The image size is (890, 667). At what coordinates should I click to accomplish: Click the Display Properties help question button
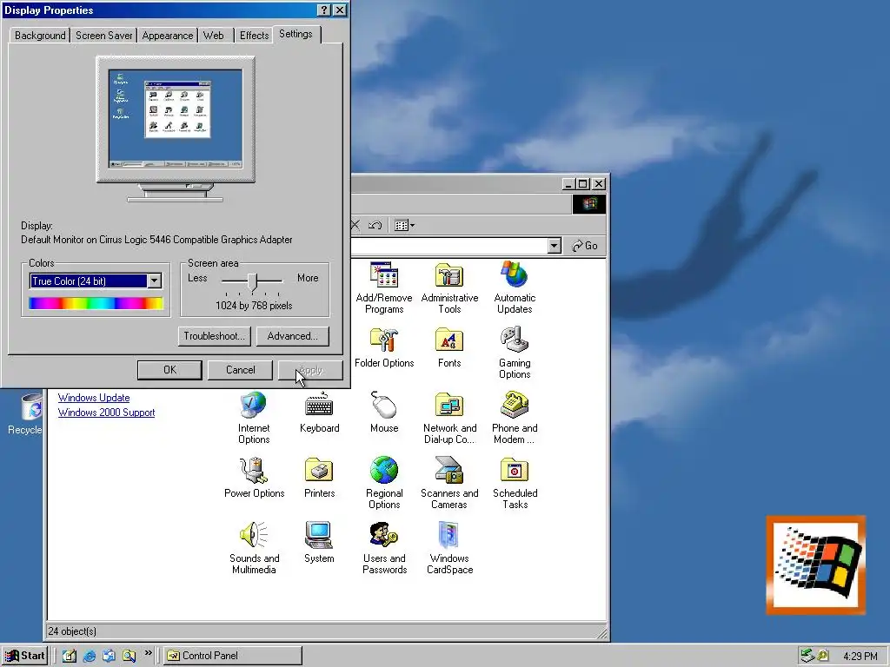323,10
